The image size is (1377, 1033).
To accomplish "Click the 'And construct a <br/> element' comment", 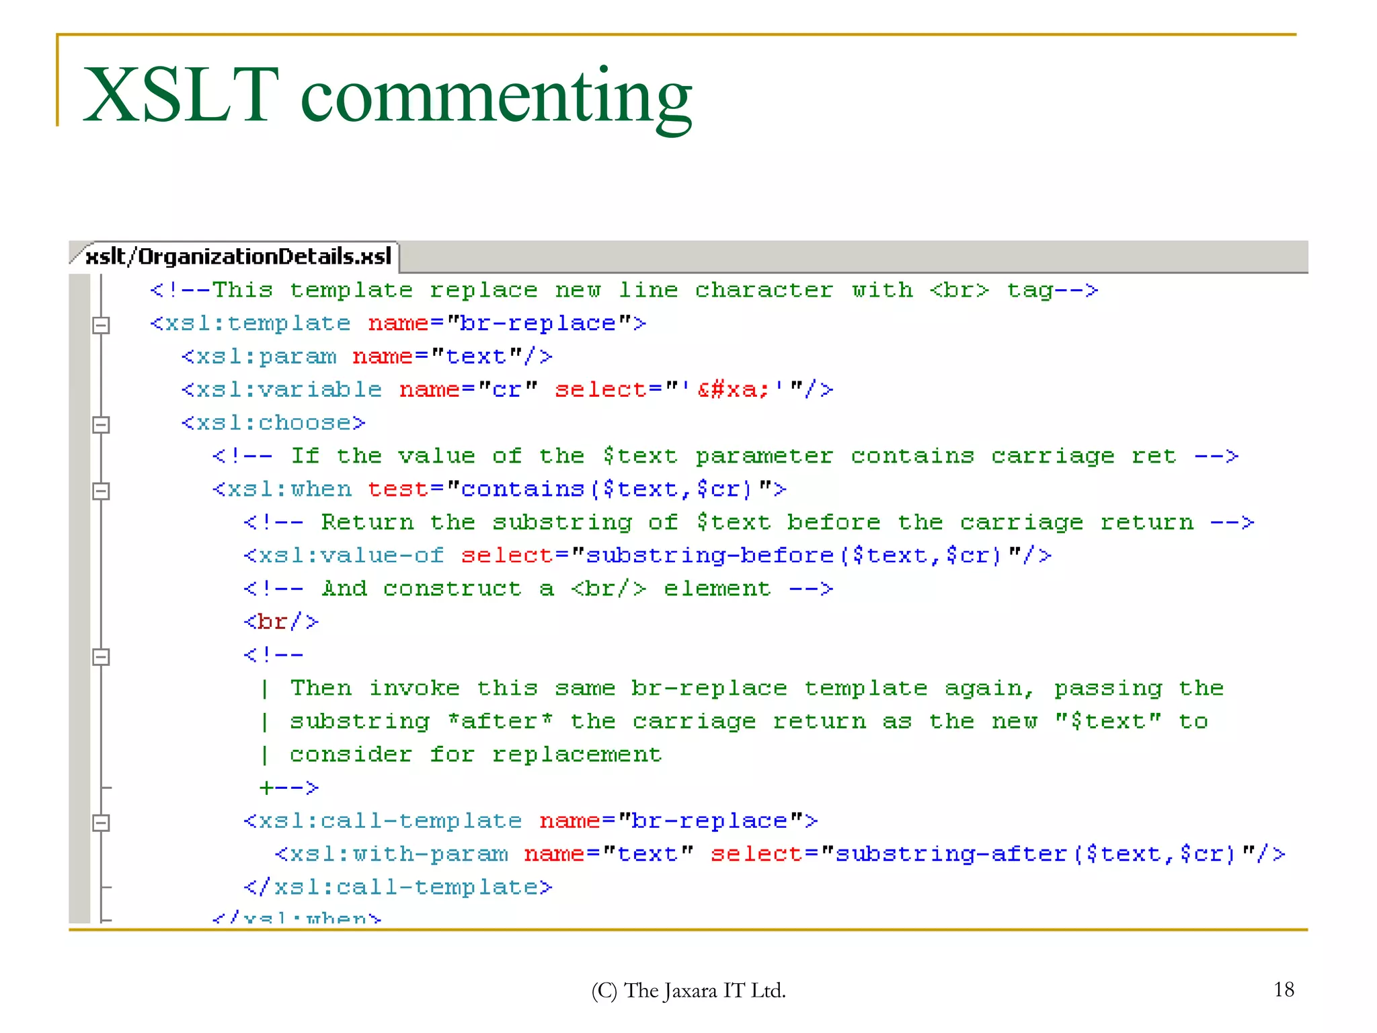I will (x=538, y=588).
